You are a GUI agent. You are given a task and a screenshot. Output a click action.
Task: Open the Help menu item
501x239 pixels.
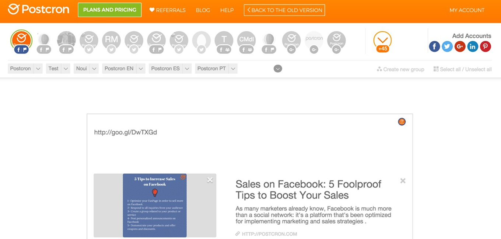point(227,10)
